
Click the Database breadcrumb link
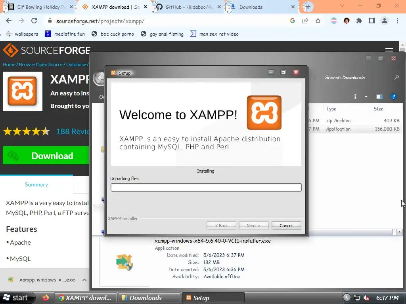(76, 65)
